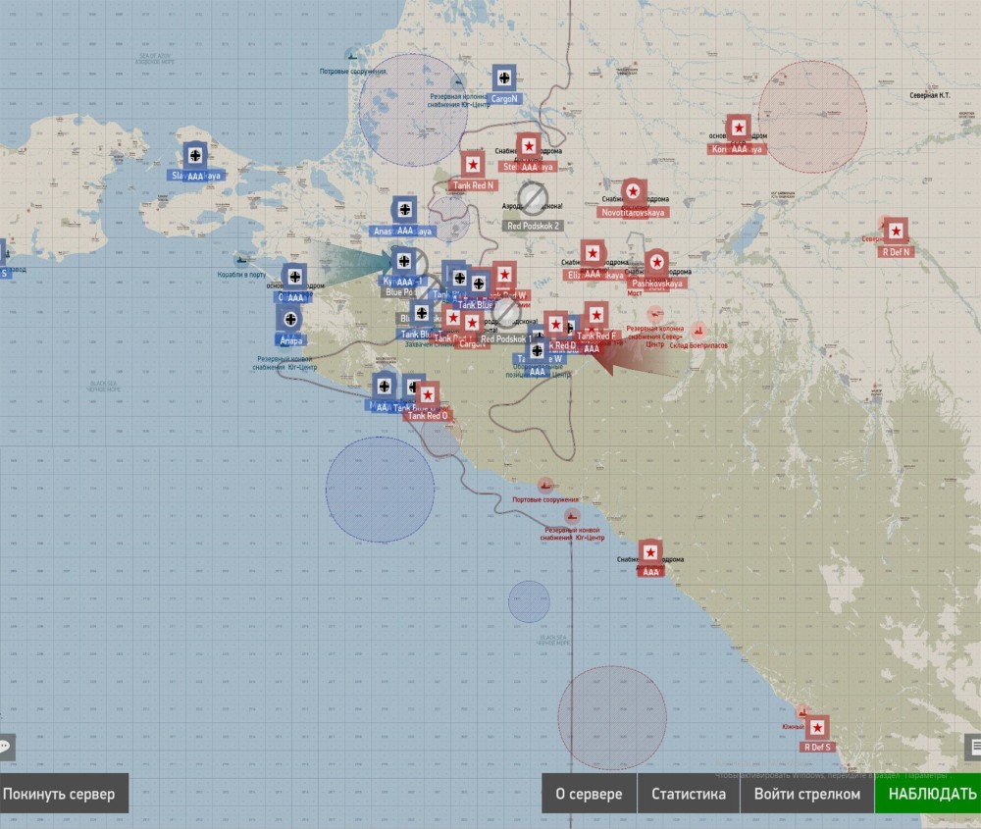
Task: Select the Anapa blue airfield icon
Action: [290, 319]
